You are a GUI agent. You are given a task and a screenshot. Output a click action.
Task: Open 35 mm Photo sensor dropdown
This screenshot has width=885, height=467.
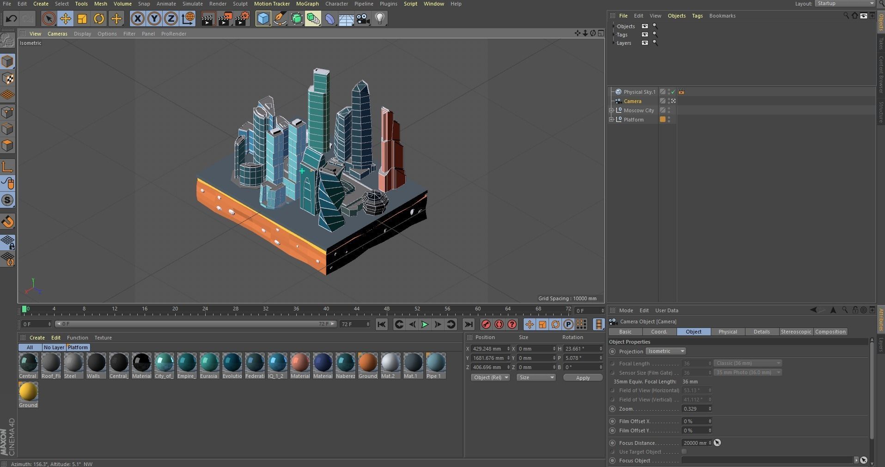coord(748,373)
